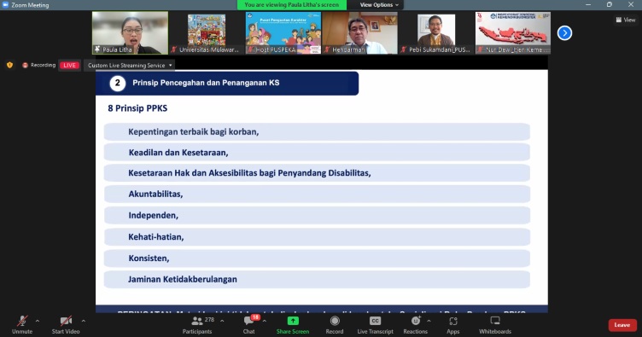Click the muted mic icon on Universitas Mulawarman tile
The height and width of the screenshot is (337, 642).
[174, 49]
